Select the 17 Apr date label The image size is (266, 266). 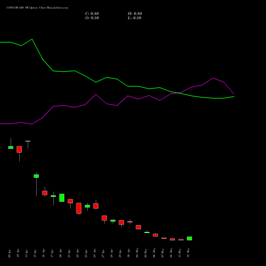click(x=52, y=253)
